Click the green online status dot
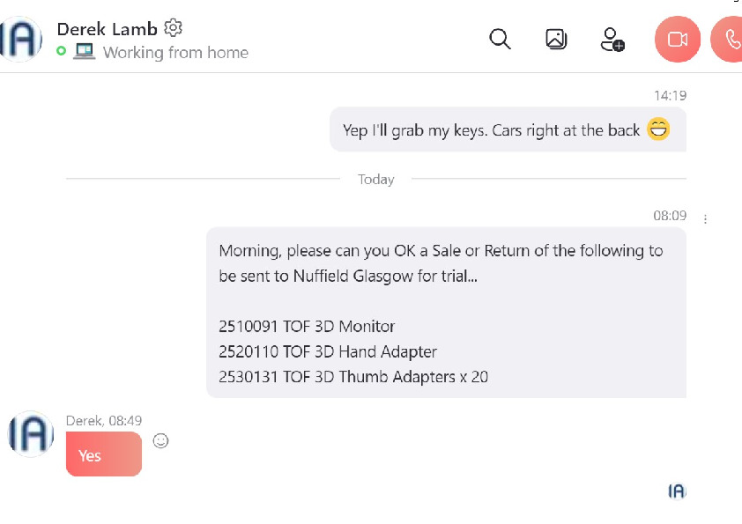Screen dimensions: 742x524 61,52
